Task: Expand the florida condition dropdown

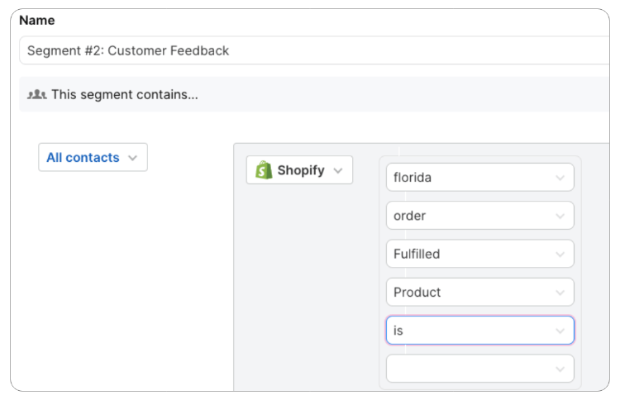Action: 480,178
